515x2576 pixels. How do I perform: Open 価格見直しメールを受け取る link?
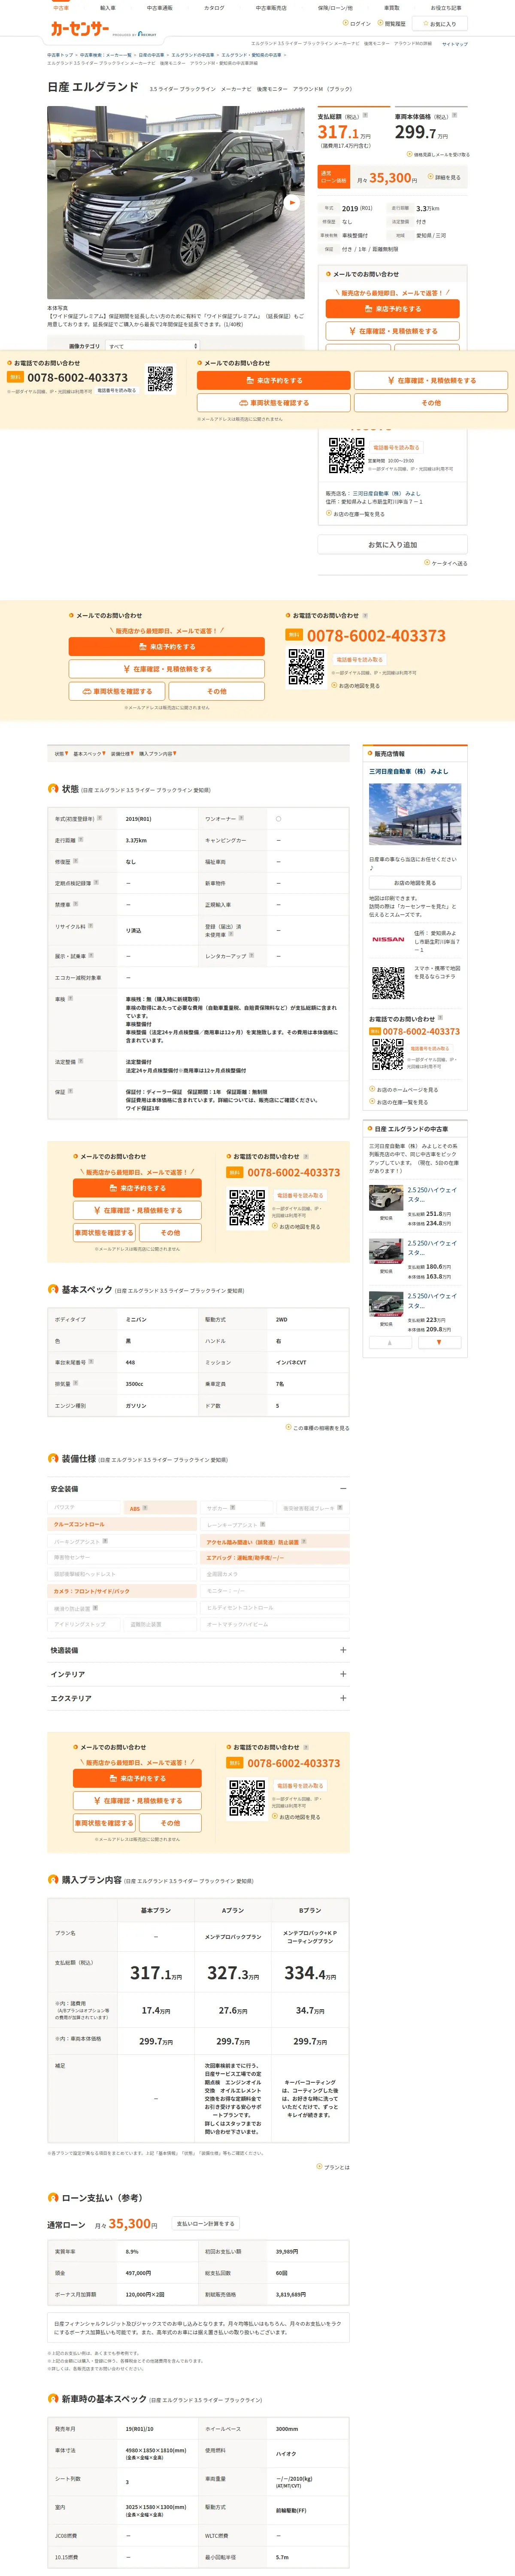point(438,155)
